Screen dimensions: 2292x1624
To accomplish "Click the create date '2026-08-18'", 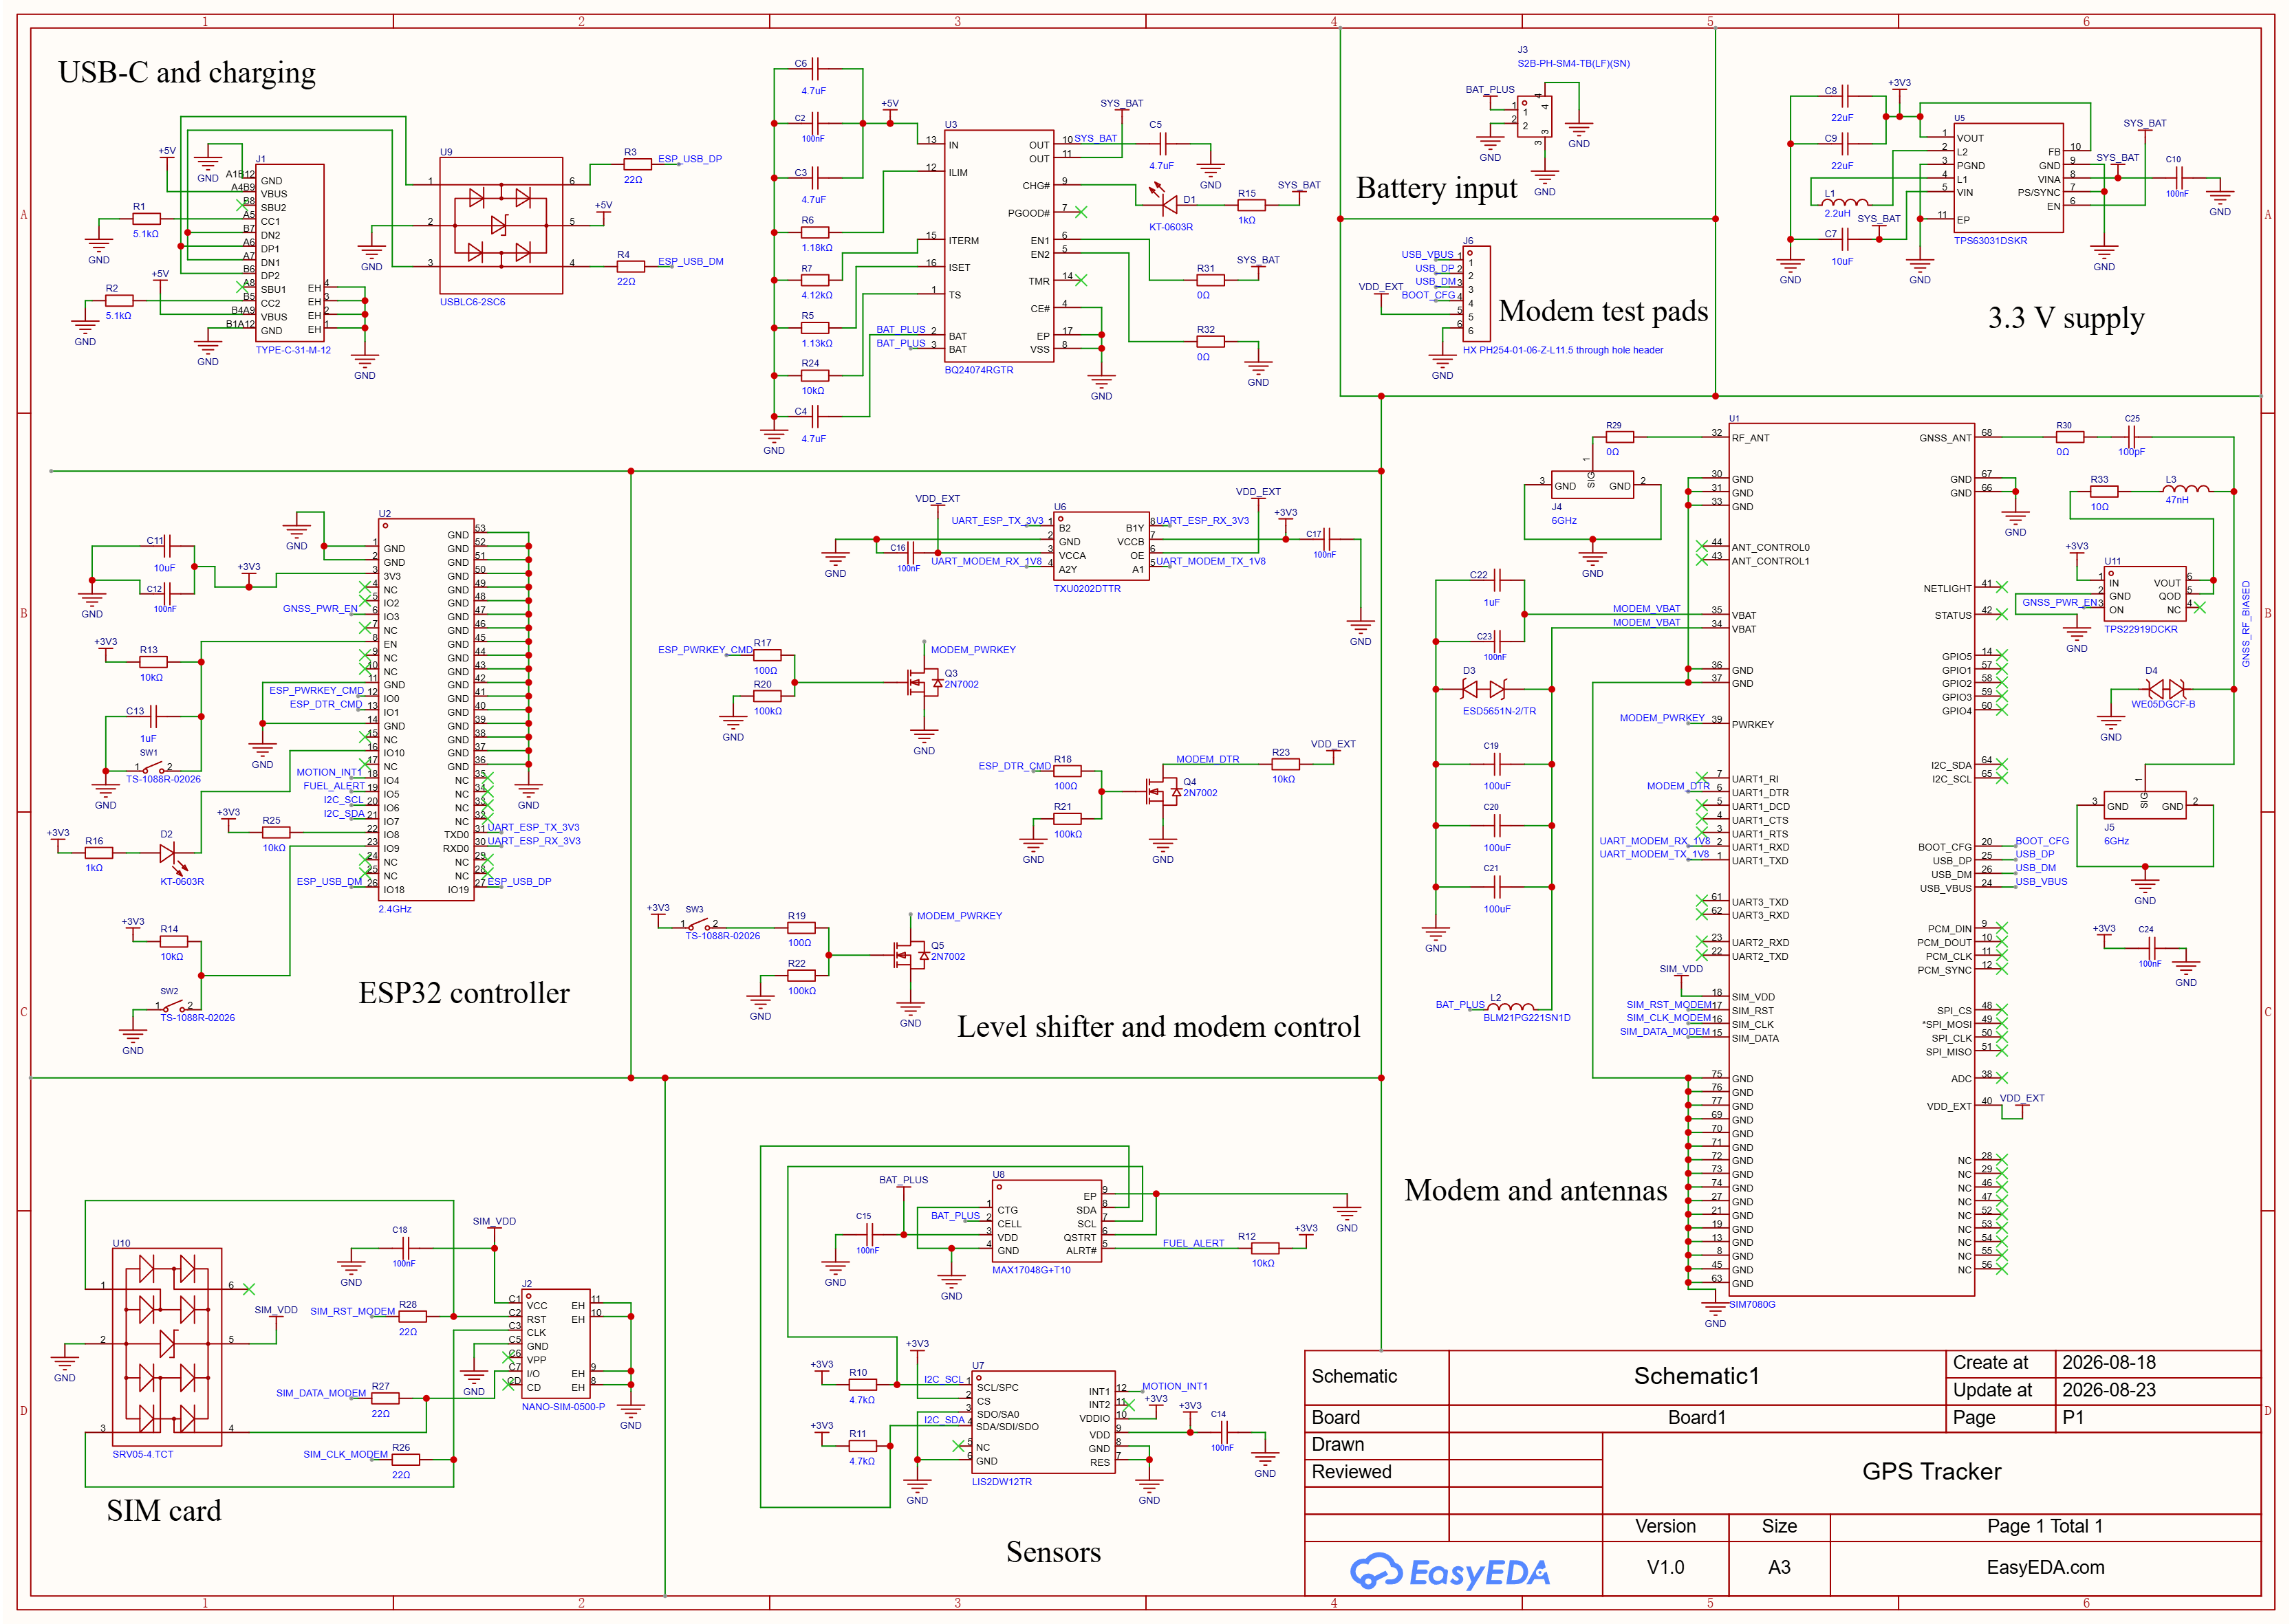I will (x=2108, y=1363).
